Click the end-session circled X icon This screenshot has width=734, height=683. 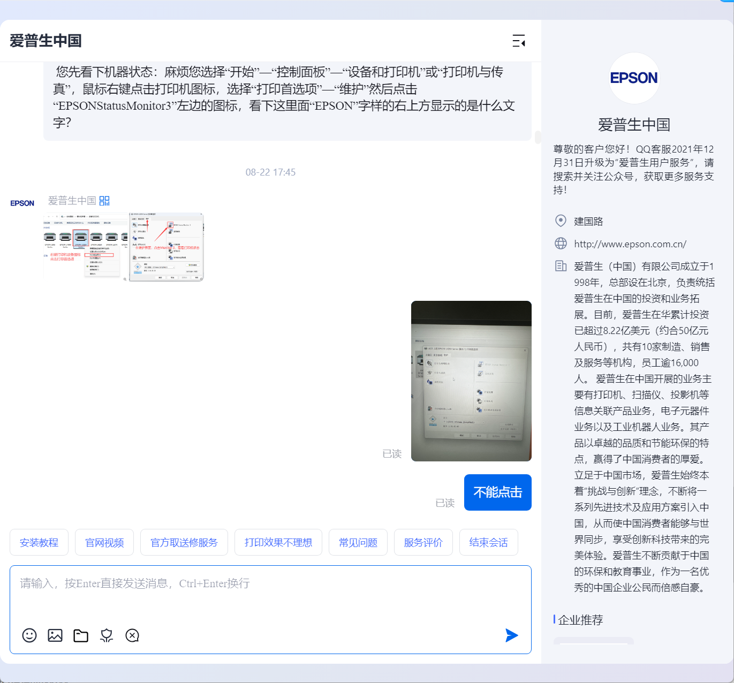pyautogui.click(x=132, y=635)
